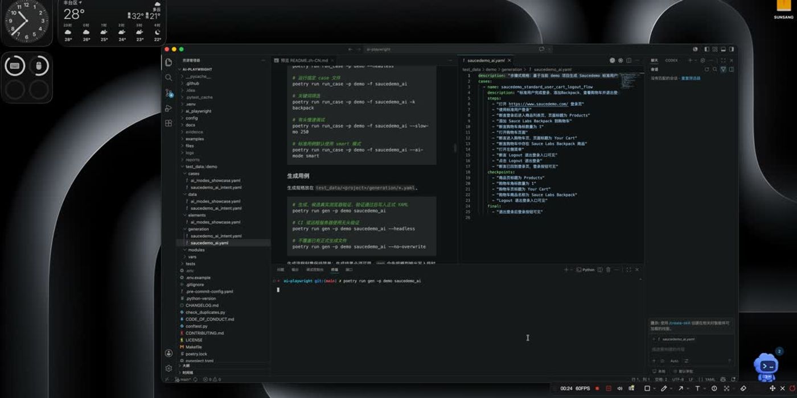Image resolution: width=797 pixels, height=398 pixels.
Task: Open the Search view in activity bar
Action: point(169,77)
